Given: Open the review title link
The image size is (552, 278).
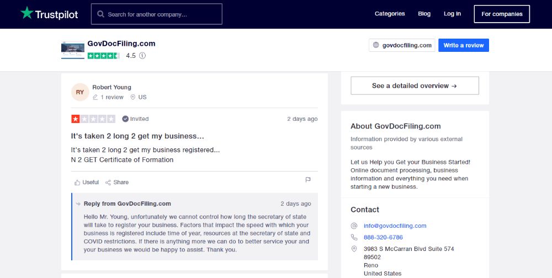Looking at the screenshot, I should 137,136.
